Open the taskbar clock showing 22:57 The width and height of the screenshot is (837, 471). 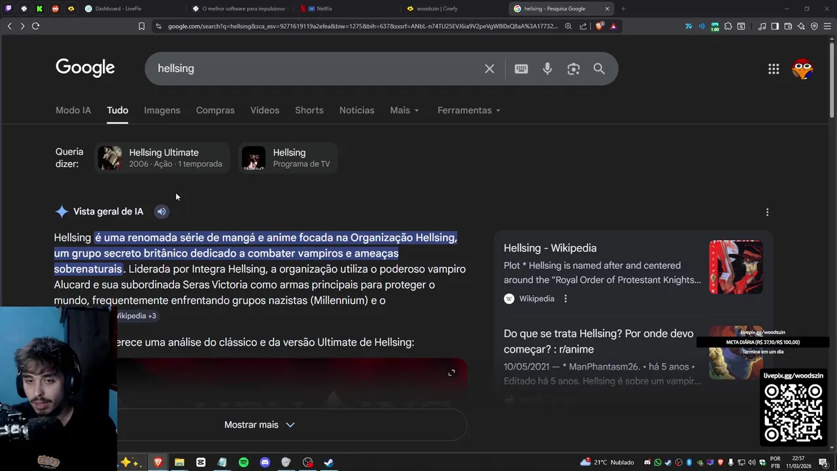tap(798, 462)
